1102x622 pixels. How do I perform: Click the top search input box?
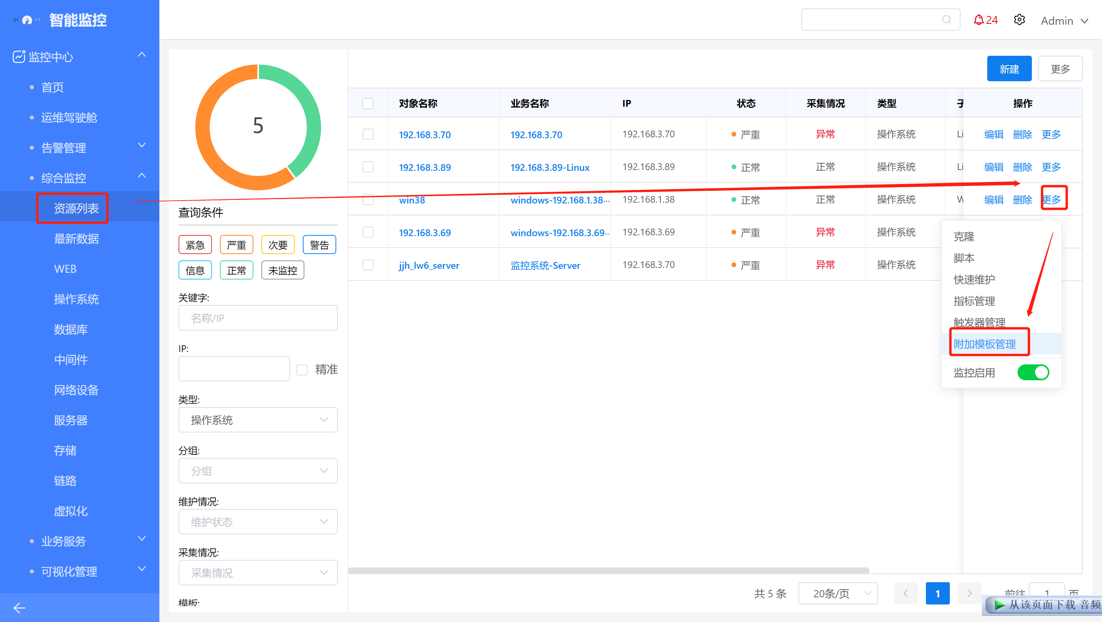[880, 20]
